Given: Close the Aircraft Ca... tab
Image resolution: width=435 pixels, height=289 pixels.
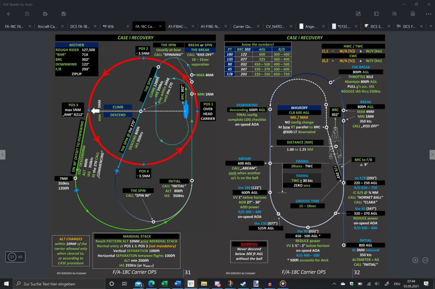Looking at the screenshot, I should [62, 26].
